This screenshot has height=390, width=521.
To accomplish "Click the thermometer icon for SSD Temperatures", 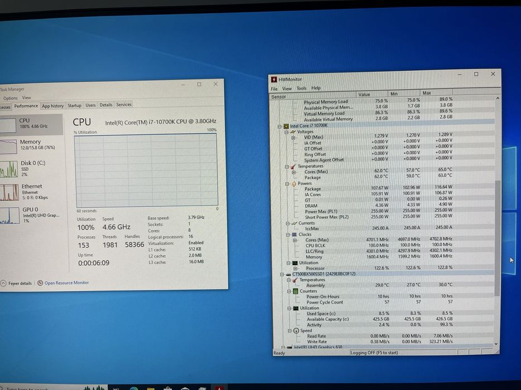I will pyautogui.click(x=295, y=280).
